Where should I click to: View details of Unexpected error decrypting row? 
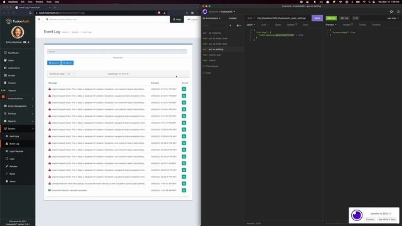[x=184, y=183]
